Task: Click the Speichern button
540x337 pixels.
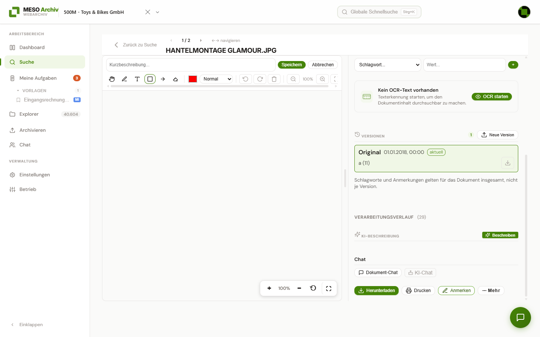Action: tap(292, 65)
